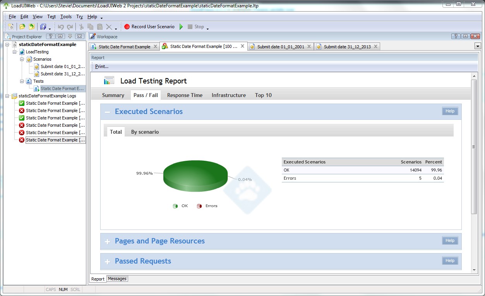This screenshot has width=485, height=296.
Task: Select the Total tab
Action: pos(116,132)
